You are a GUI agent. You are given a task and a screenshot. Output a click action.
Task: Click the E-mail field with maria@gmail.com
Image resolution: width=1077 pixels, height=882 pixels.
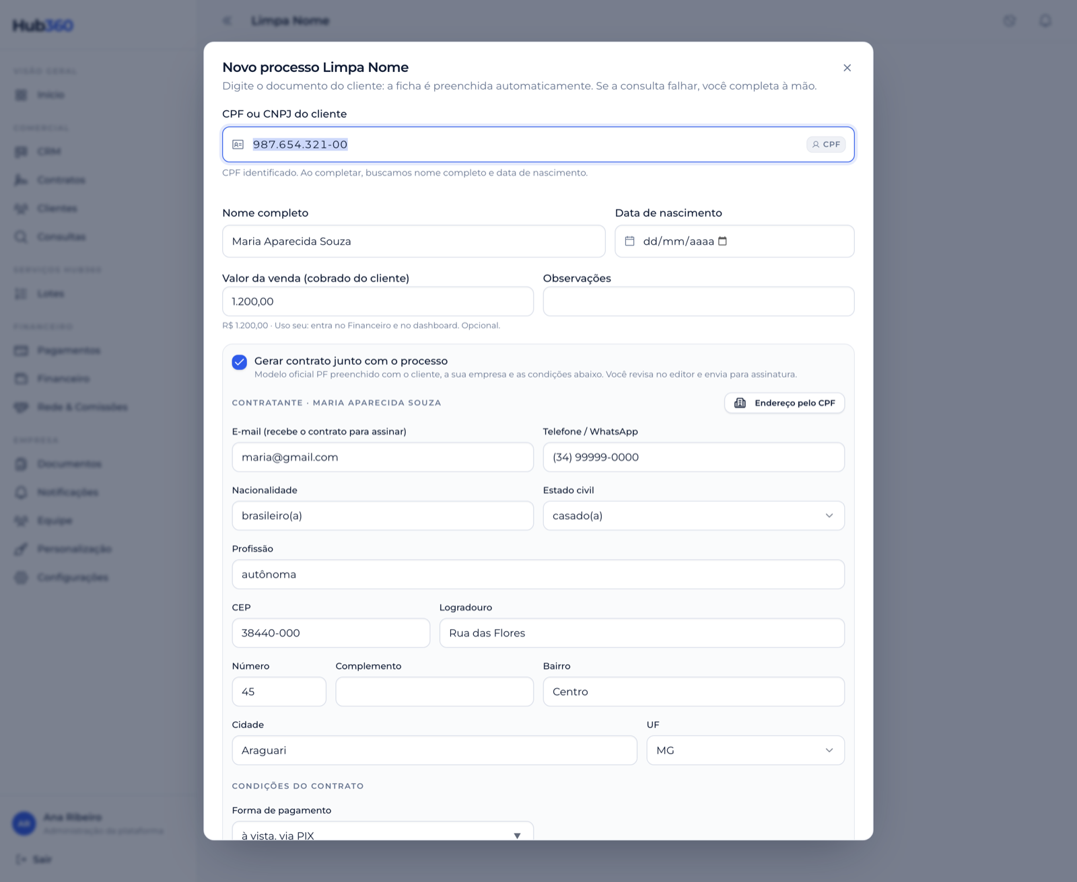[x=382, y=457]
